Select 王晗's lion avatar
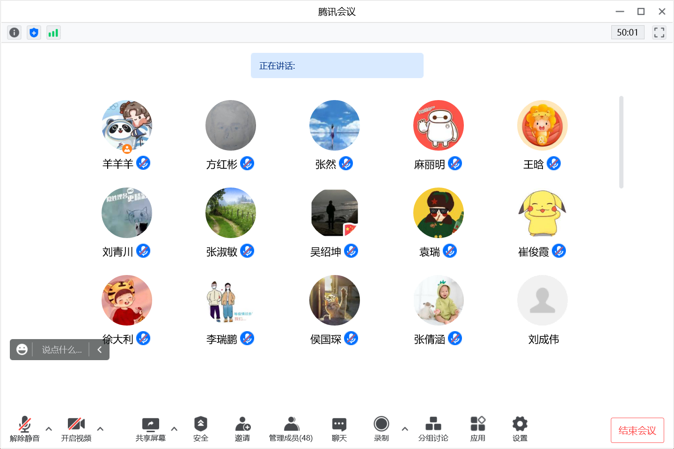 (x=542, y=125)
